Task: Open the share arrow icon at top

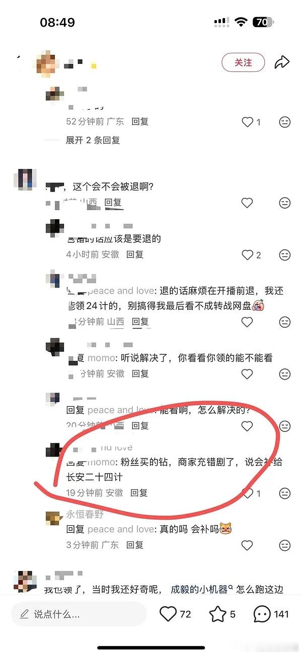Action: (x=282, y=62)
